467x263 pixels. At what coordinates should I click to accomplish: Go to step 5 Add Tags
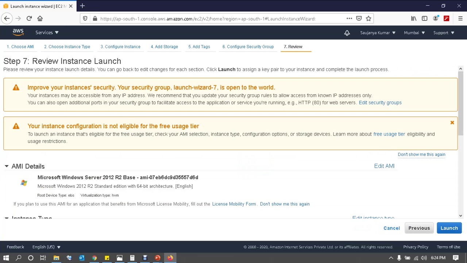[199, 47]
